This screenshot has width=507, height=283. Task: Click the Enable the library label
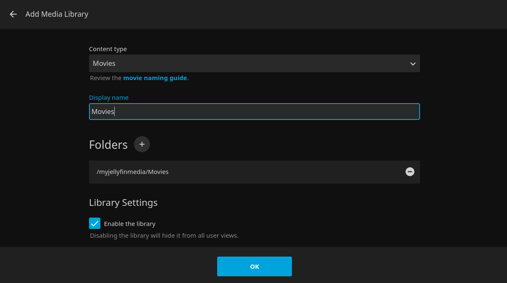130,224
